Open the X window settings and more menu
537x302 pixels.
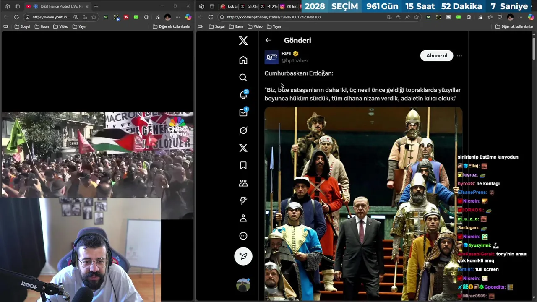click(520, 17)
